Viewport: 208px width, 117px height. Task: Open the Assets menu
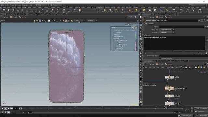(12, 5)
